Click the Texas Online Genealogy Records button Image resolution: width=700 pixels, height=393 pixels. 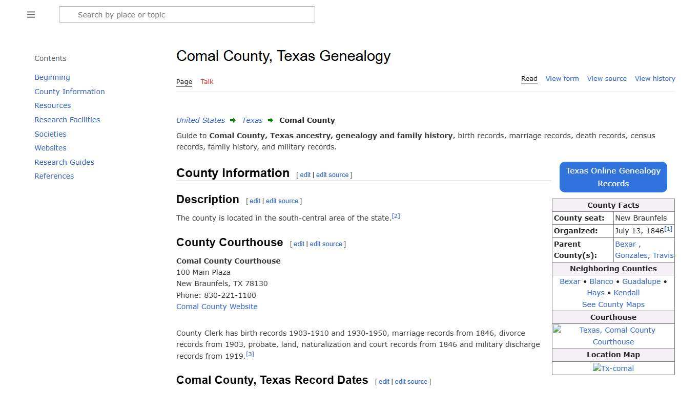coord(613,177)
